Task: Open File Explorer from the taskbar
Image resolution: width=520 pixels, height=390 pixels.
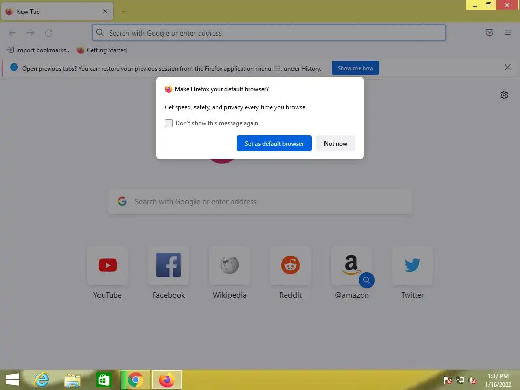Action: pos(73,380)
